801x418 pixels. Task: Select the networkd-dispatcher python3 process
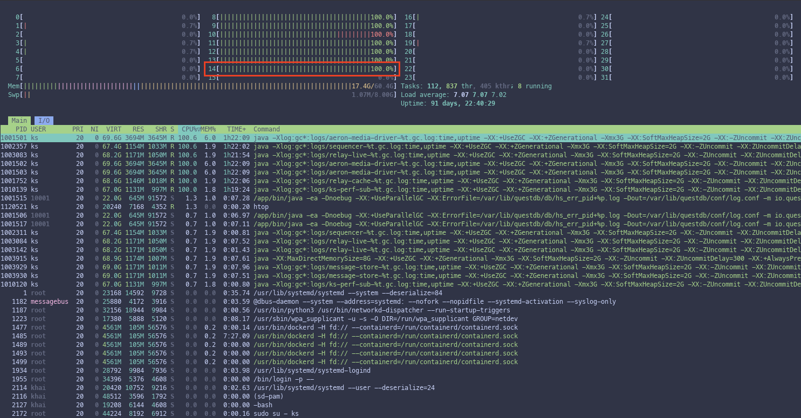324,310
